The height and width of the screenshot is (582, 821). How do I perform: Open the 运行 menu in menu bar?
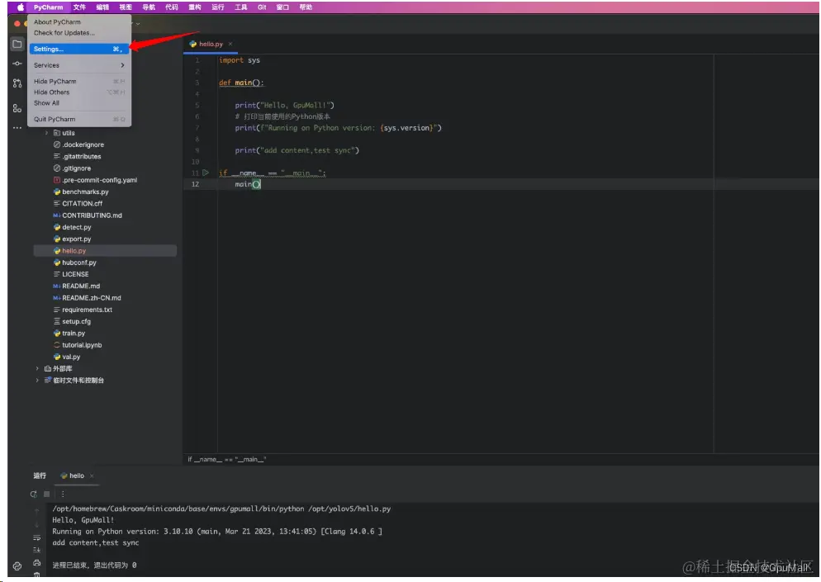coord(218,7)
